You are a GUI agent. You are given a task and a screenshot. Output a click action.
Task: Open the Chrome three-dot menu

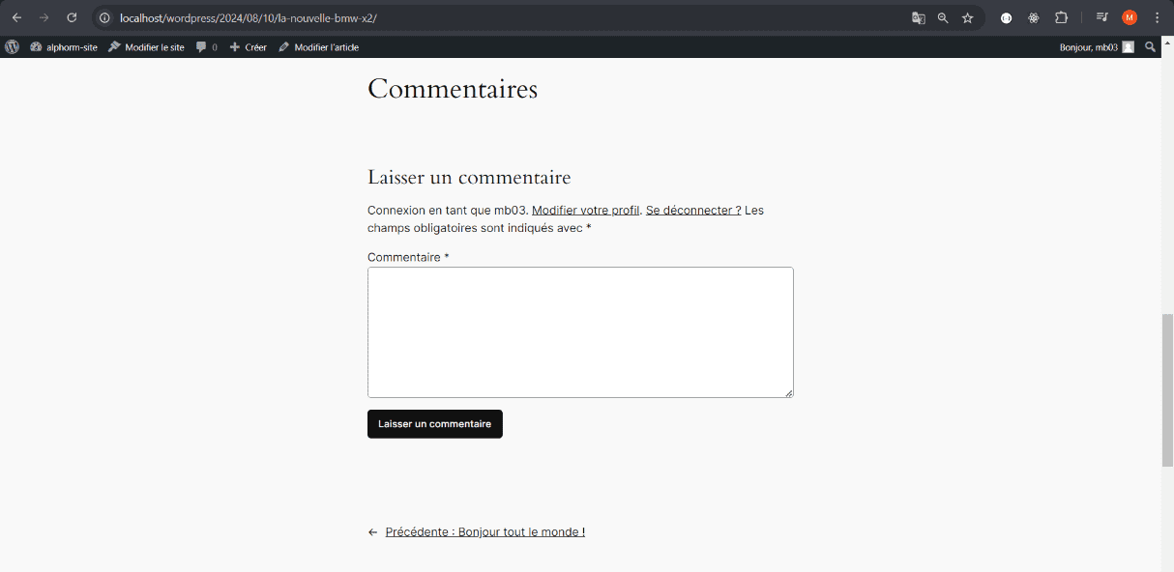1157,17
